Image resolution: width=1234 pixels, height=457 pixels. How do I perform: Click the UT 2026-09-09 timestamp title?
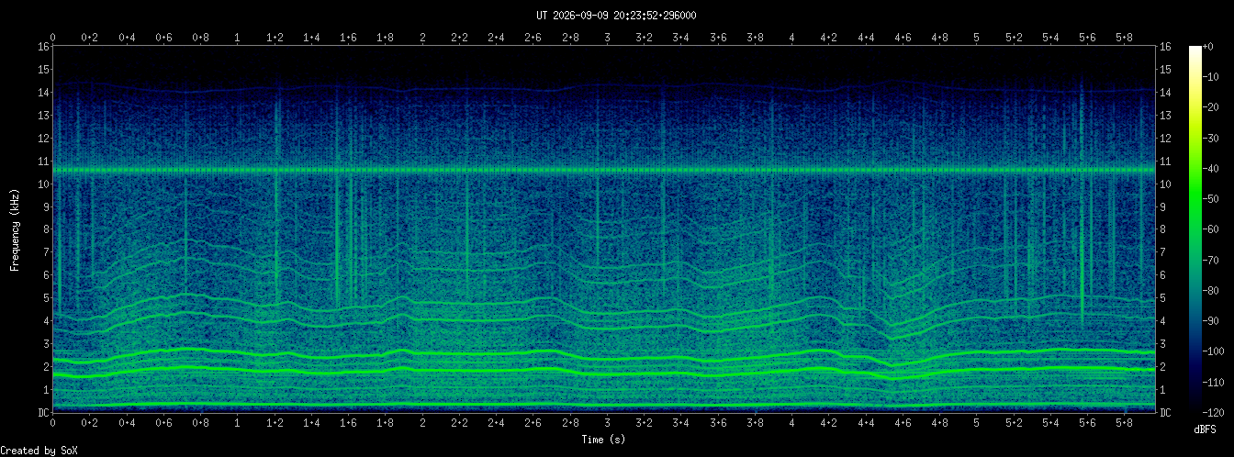[x=616, y=15]
